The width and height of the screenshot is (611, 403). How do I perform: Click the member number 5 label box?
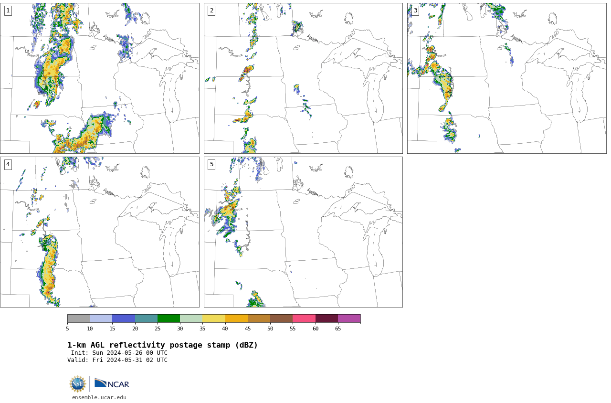coord(211,164)
